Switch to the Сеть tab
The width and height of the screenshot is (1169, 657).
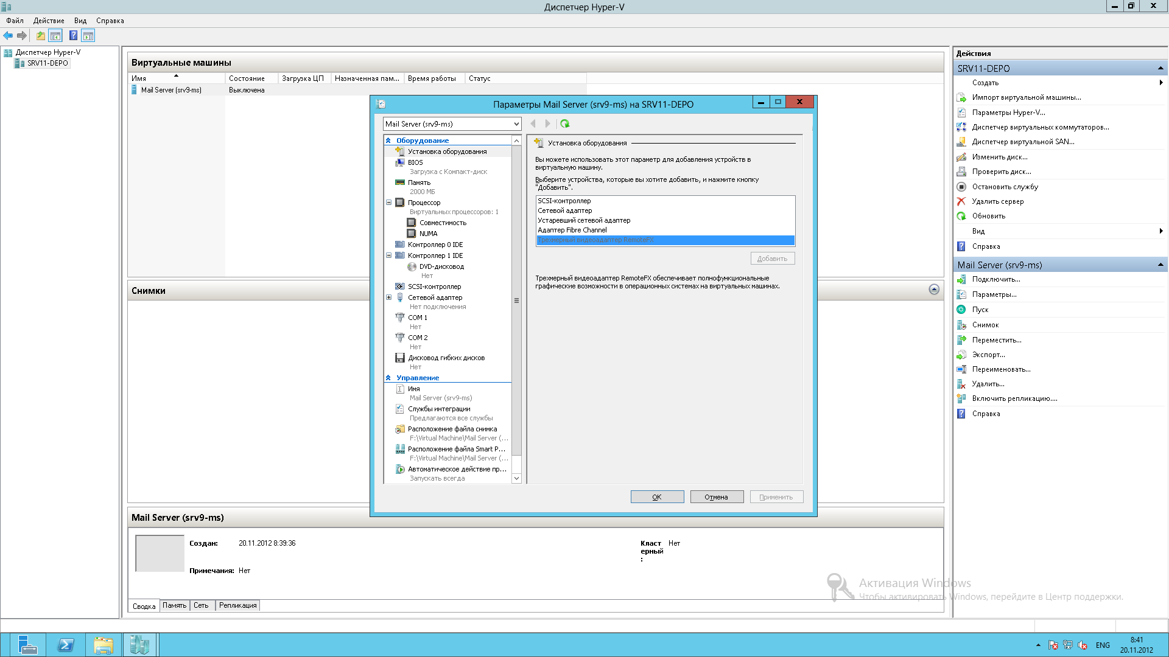pos(201,605)
